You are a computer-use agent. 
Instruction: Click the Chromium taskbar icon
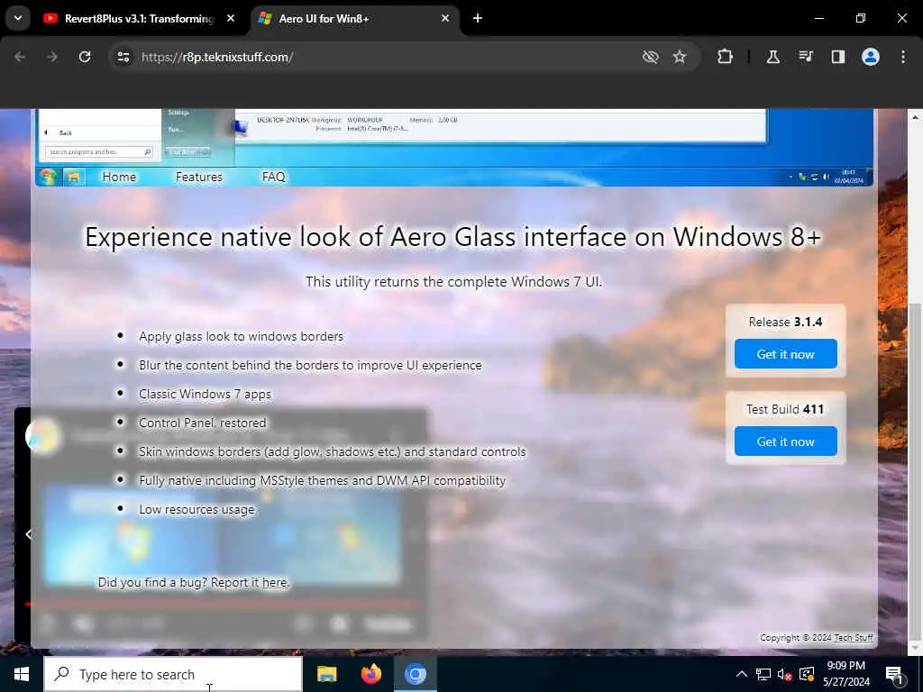[x=415, y=674]
